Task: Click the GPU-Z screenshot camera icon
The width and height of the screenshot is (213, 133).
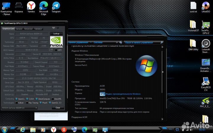Action: [x=54, y=28]
